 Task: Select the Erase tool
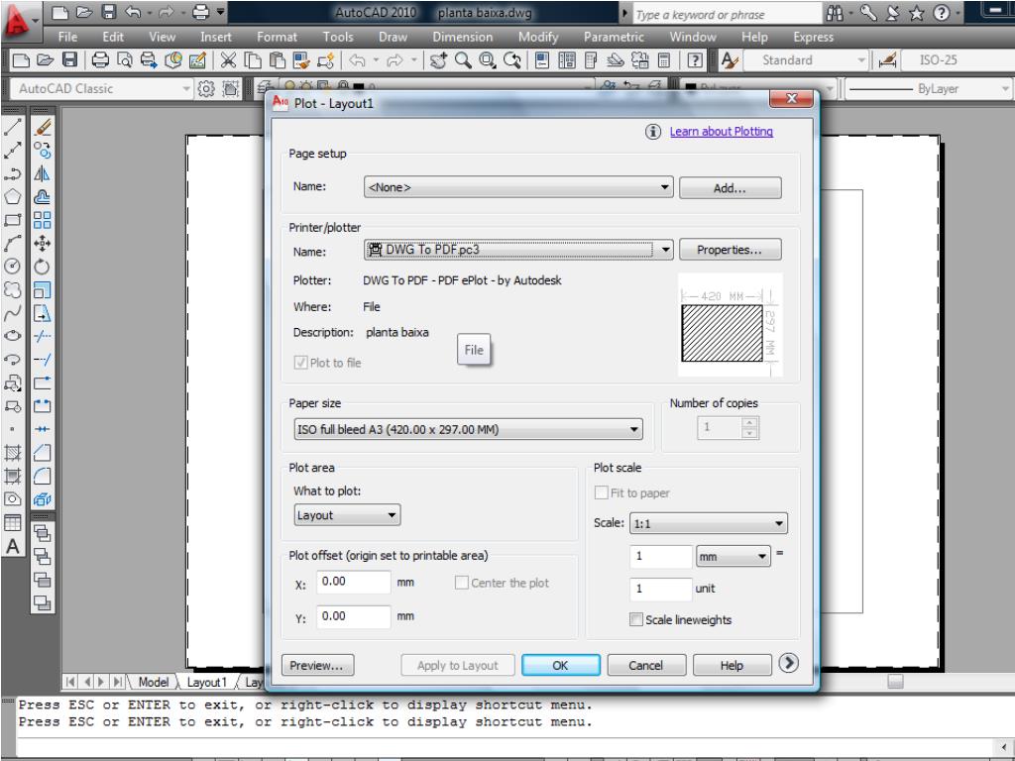[x=43, y=128]
